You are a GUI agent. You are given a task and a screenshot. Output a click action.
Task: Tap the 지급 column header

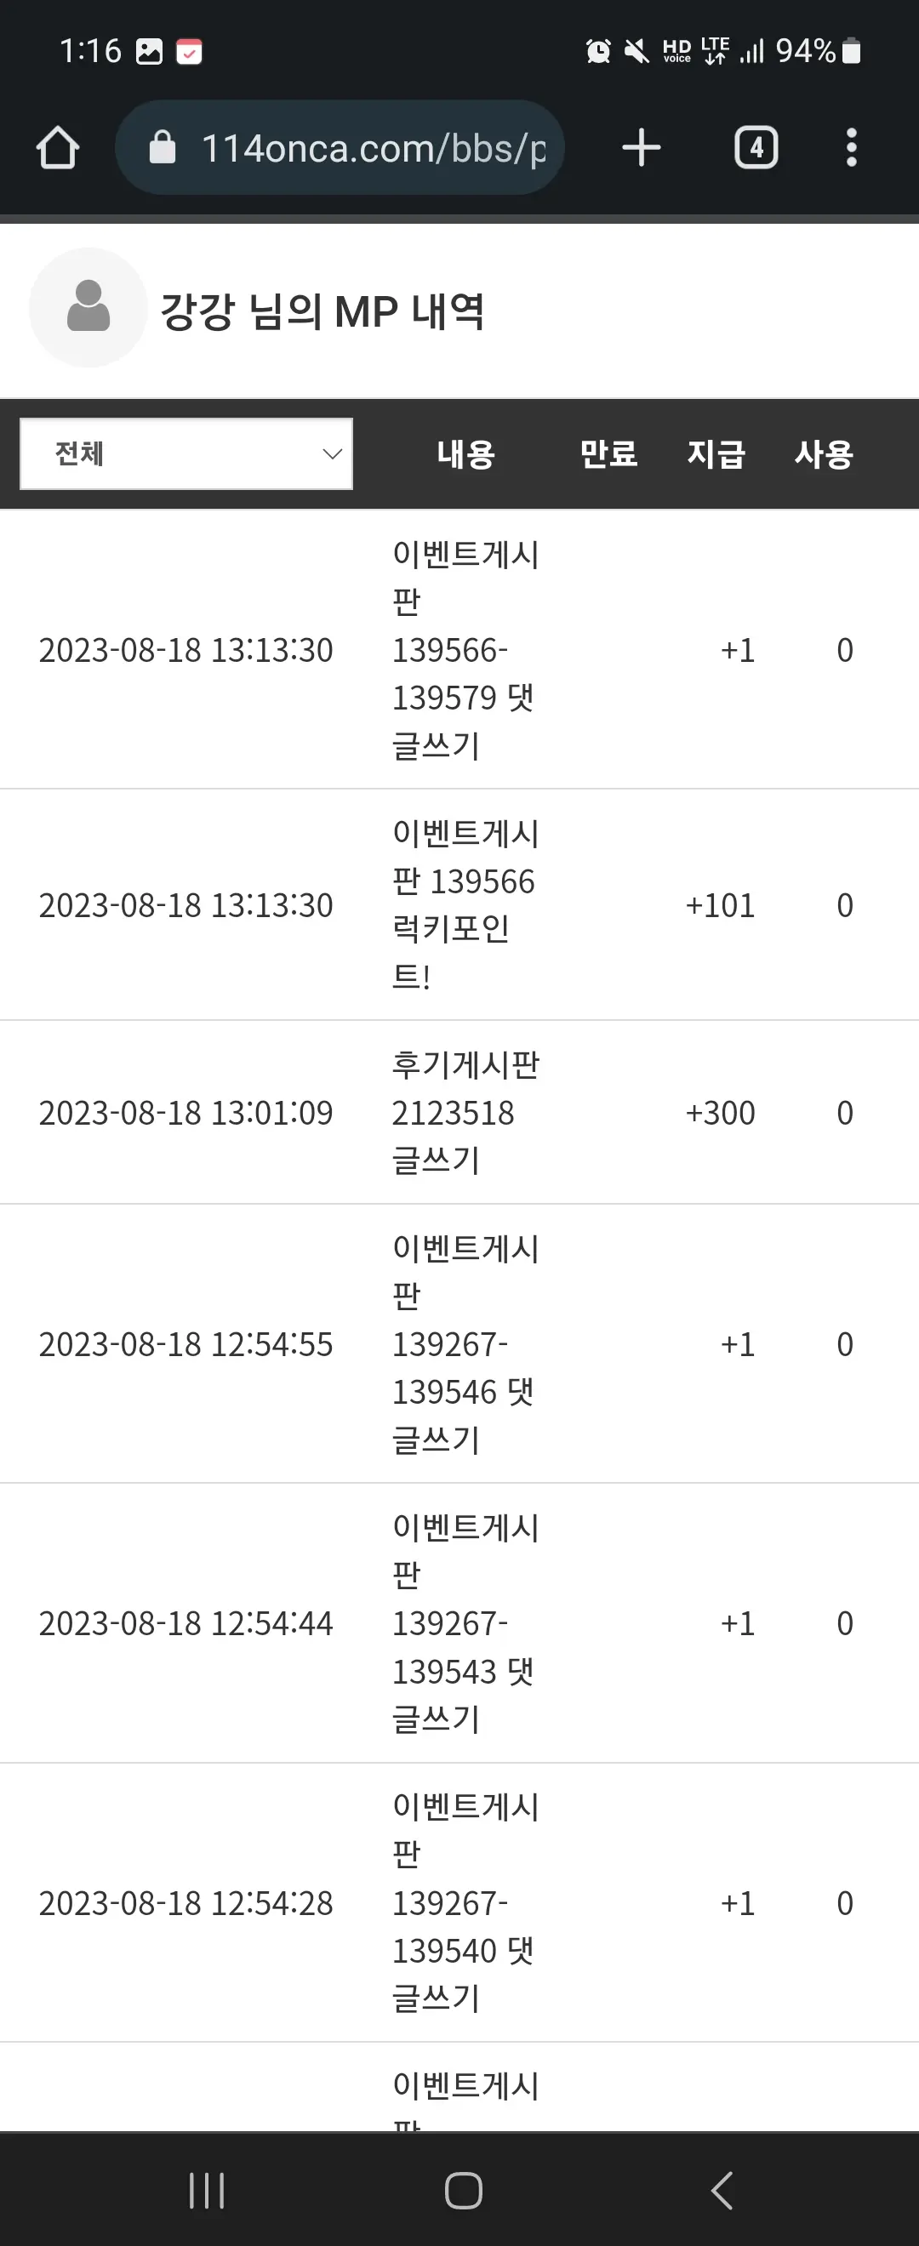point(716,454)
